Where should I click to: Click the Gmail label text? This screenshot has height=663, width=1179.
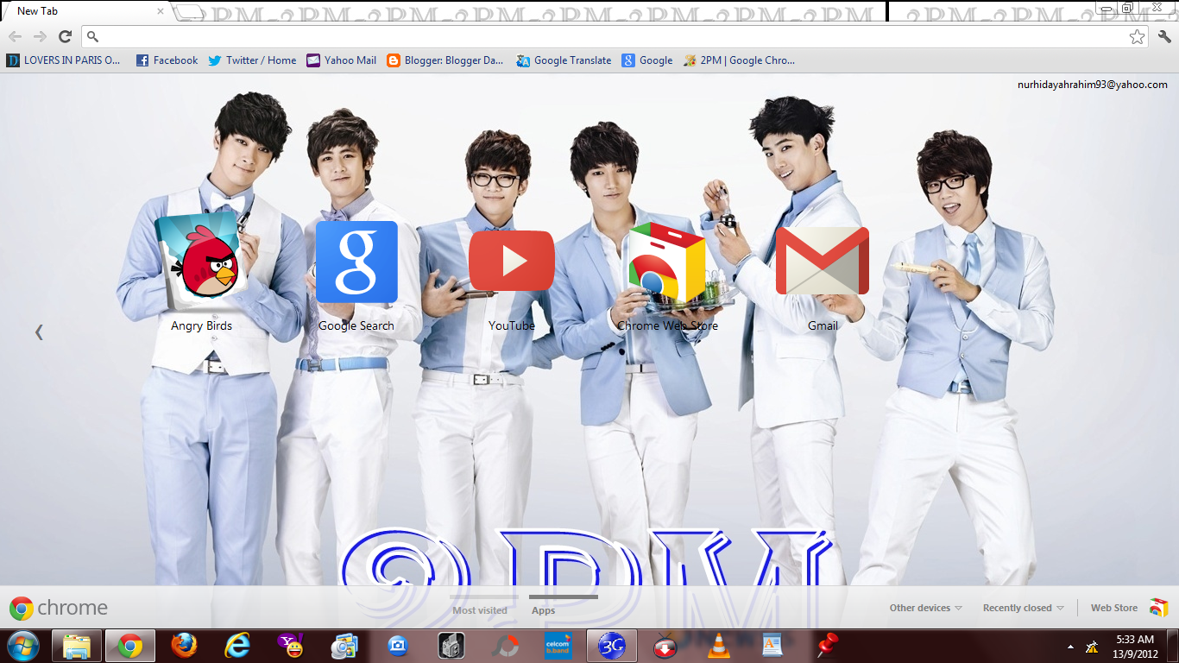pyautogui.click(x=823, y=325)
